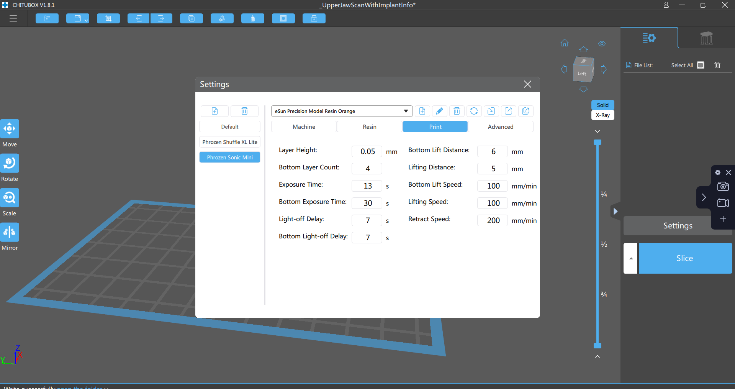Click the hollow model bottle toolbar icon
Image resolution: width=735 pixels, height=389 pixels.
coord(253,18)
